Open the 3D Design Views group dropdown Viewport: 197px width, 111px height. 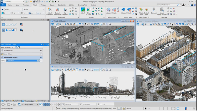coord(28,105)
